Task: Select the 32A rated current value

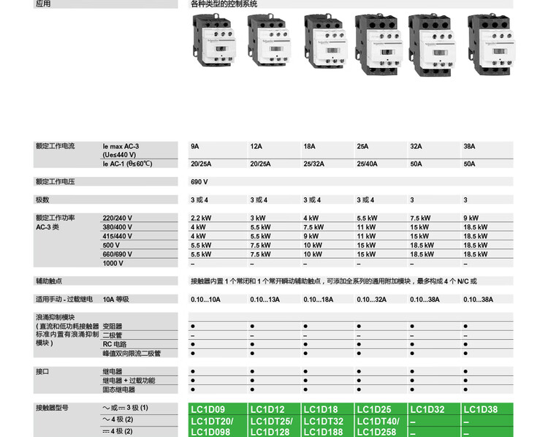Action: click(x=416, y=146)
